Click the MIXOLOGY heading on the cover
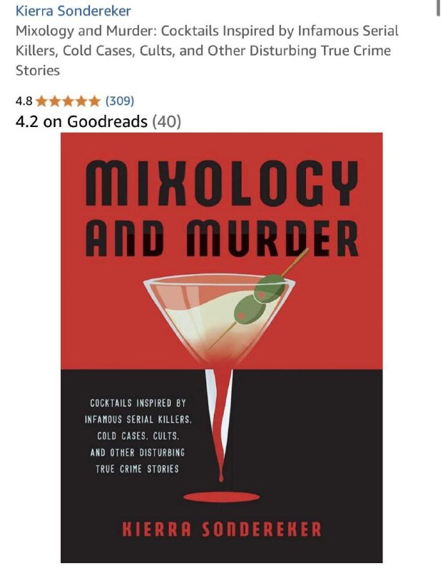 [222, 183]
